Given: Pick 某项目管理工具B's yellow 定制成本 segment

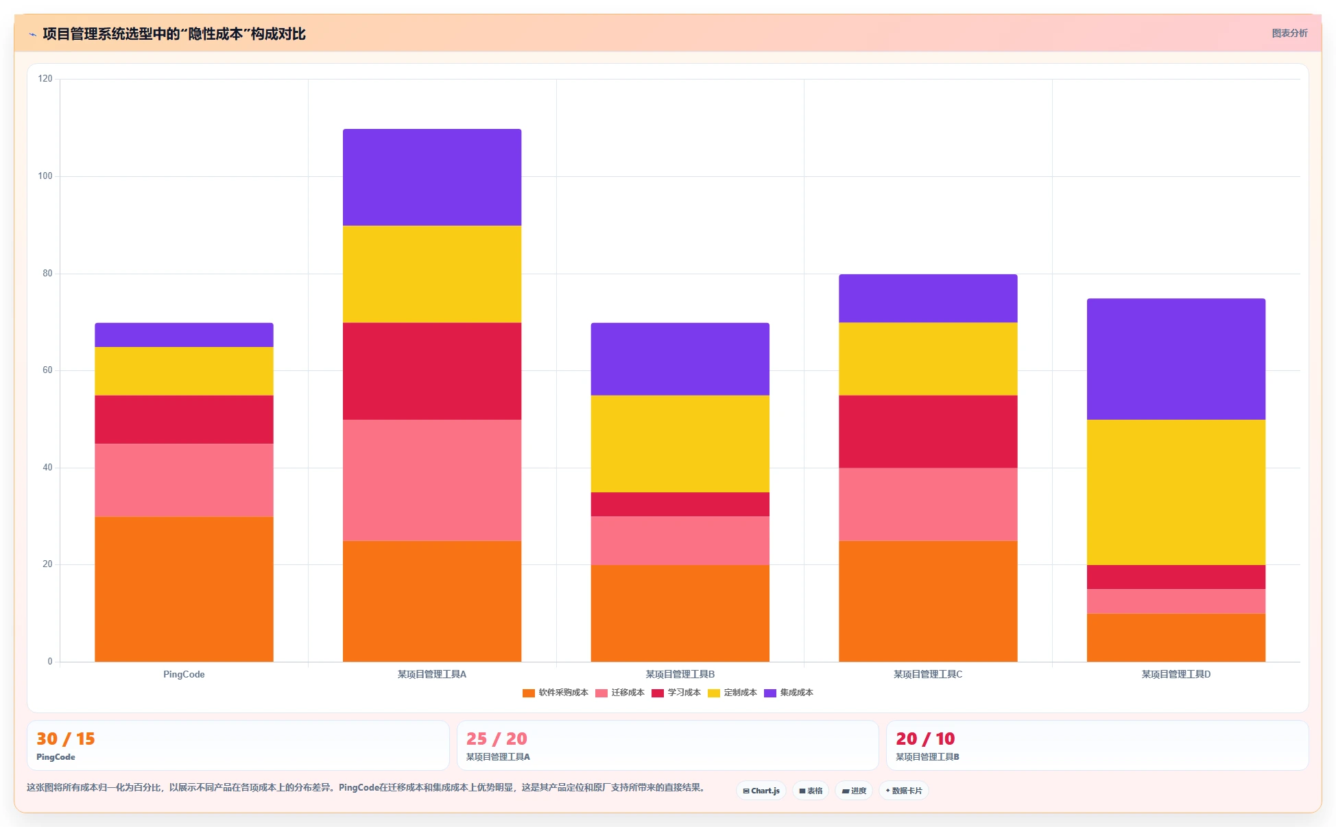Looking at the screenshot, I should pos(680,444).
